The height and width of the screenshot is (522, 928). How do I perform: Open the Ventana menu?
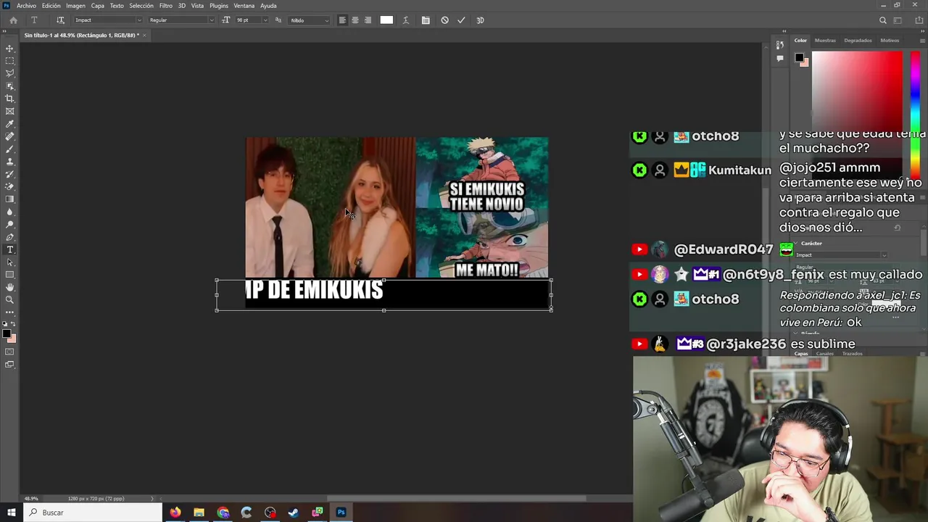click(244, 6)
